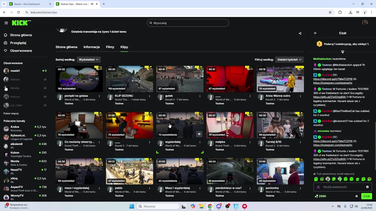Play the pompki na golasa clip thumbnail
The width and height of the screenshot is (376, 211).
pos(79,79)
